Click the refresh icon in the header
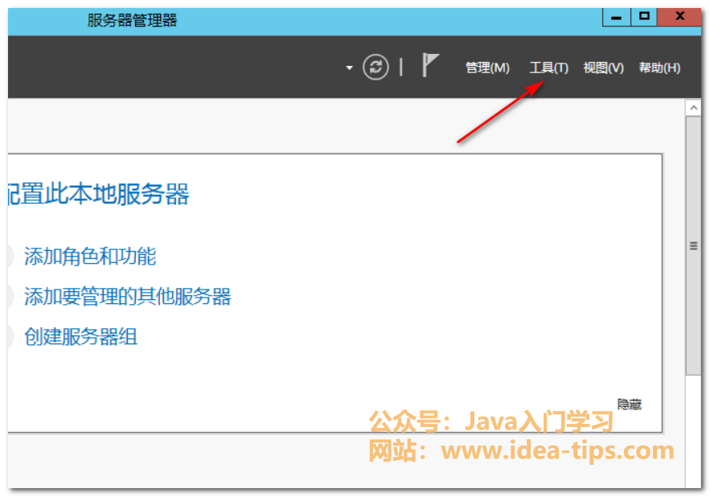The height and width of the screenshot is (497, 710). [x=376, y=67]
